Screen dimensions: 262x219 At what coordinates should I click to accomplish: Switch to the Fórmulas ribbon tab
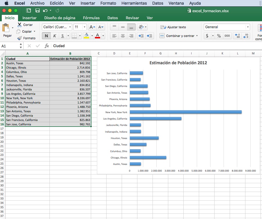point(91,18)
